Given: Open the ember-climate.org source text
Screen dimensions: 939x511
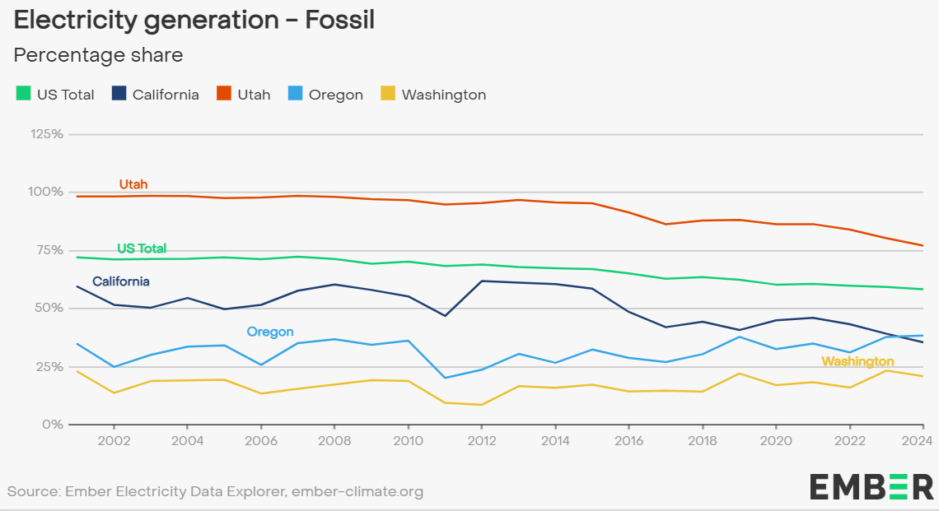Looking at the screenshot, I should [357, 492].
